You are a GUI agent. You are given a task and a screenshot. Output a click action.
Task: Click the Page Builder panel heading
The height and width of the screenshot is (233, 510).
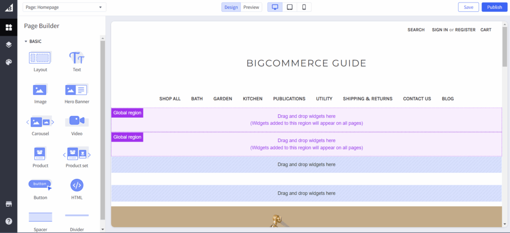[42, 26]
